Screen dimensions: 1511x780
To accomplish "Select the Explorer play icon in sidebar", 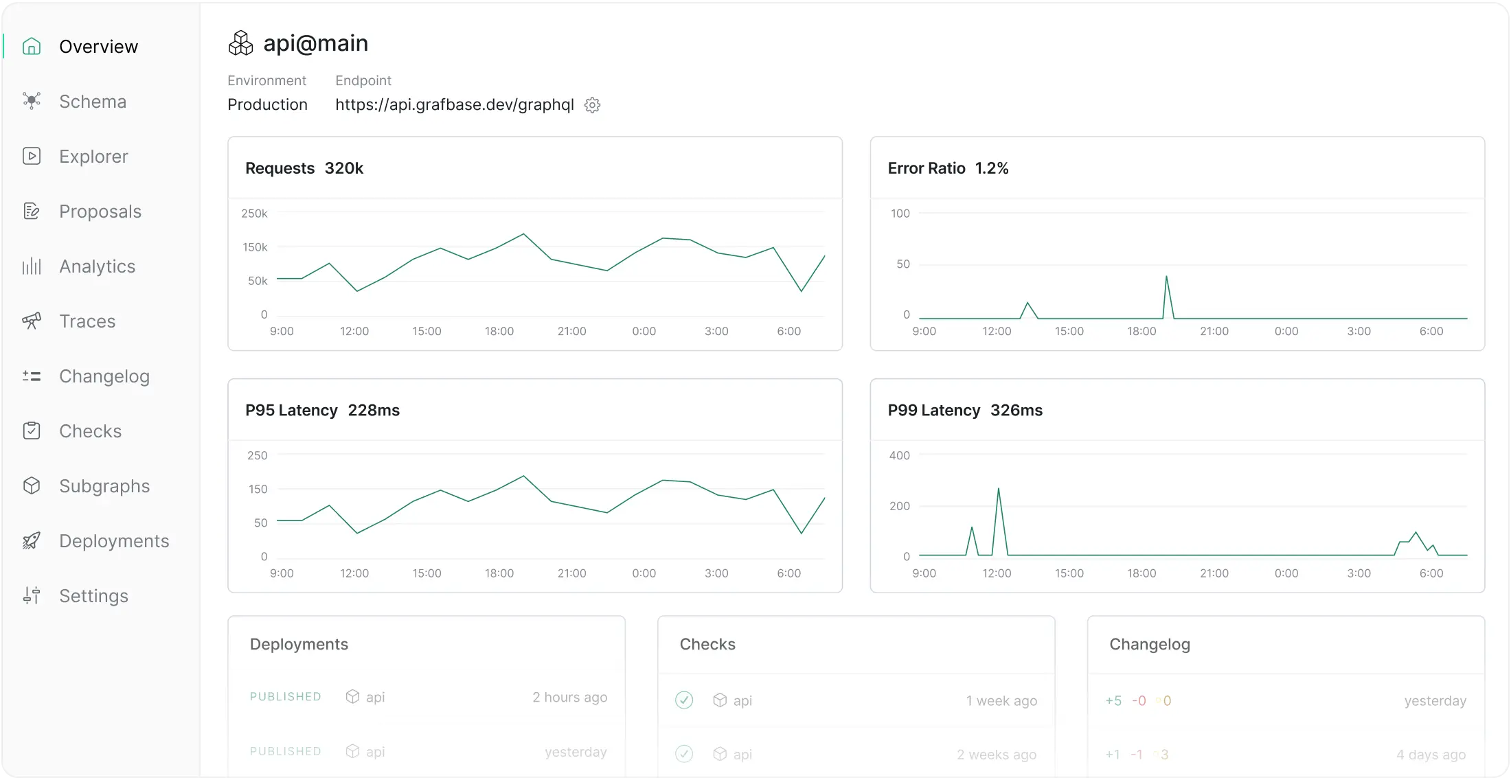I will coord(32,156).
